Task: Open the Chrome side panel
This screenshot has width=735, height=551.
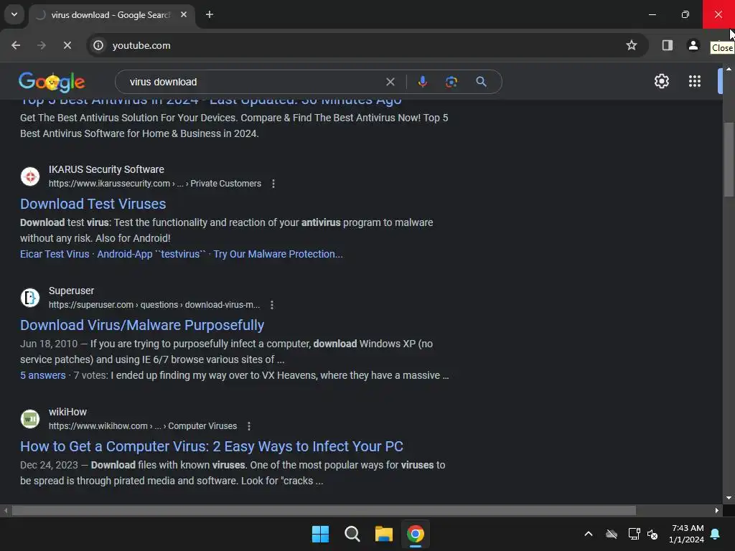Action: (668, 45)
